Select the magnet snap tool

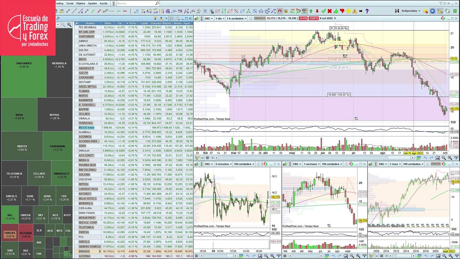coord(280,11)
